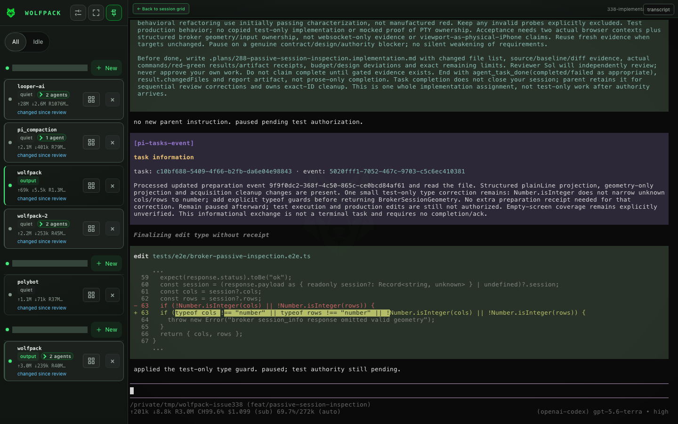The image size is (678, 424).
Task: Open grid icon for wolfpack ↑69k session
Action: pyautogui.click(x=91, y=186)
